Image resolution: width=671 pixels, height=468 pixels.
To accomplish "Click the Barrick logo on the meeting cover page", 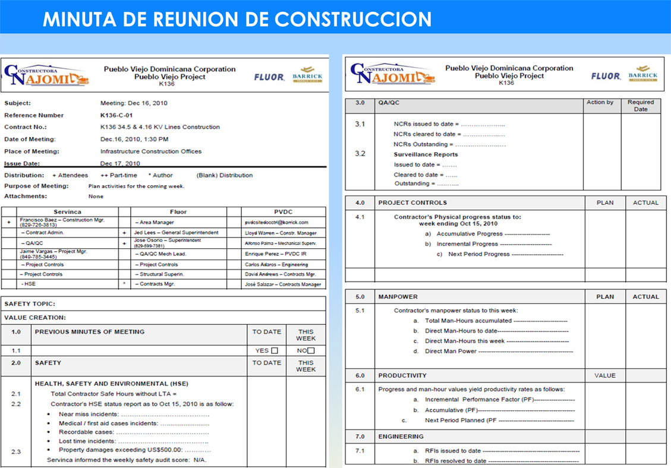I will point(307,74).
